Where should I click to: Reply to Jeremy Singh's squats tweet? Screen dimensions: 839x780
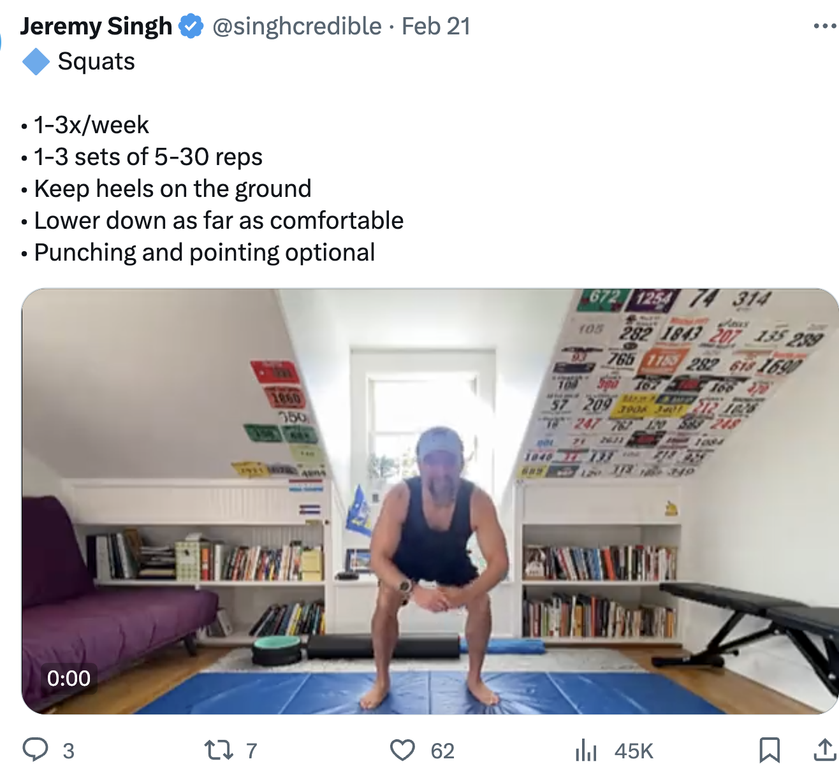[x=36, y=750]
